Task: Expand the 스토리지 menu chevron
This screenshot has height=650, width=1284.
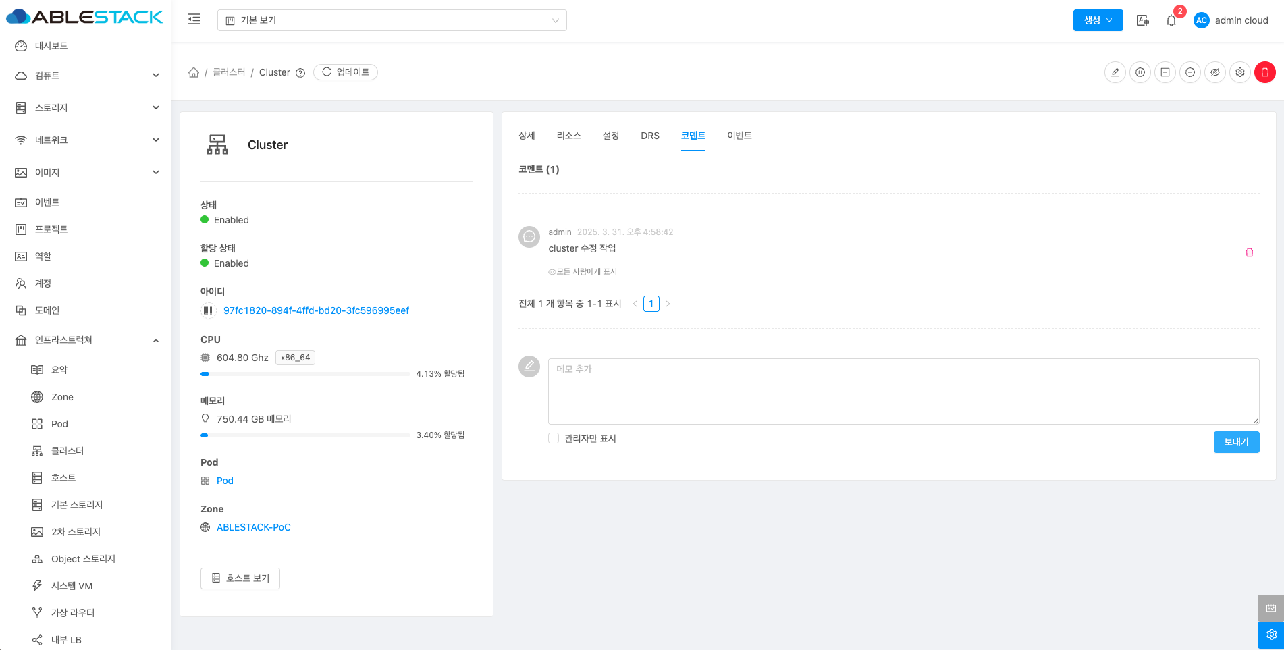Action: point(156,108)
